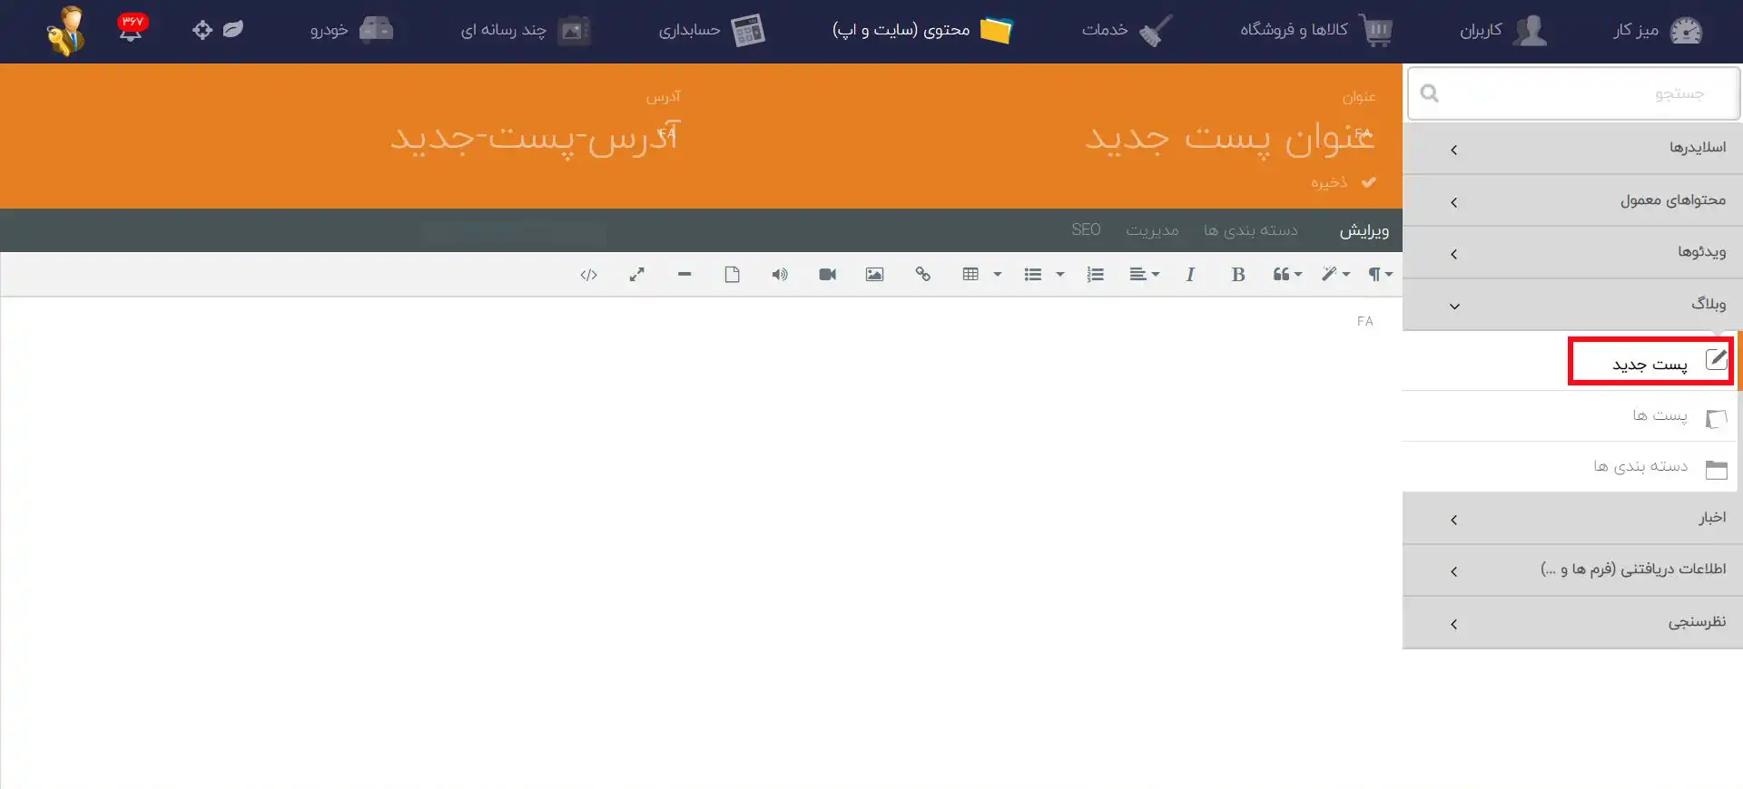Switch to the SEO tab

click(x=1086, y=230)
